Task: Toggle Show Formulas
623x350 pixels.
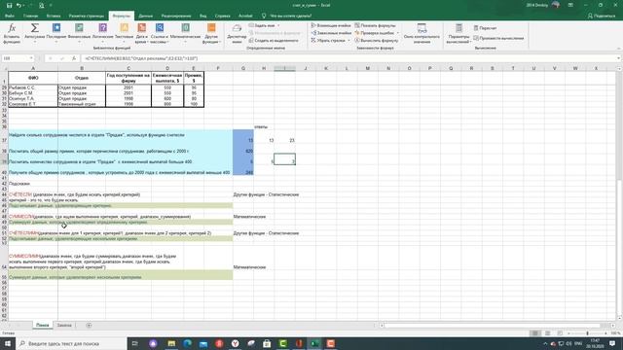Action: pyautogui.click(x=375, y=25)
